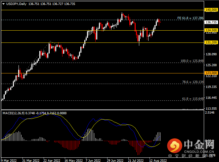
Task: Select the 140.000 price level label
Action: 211,10
